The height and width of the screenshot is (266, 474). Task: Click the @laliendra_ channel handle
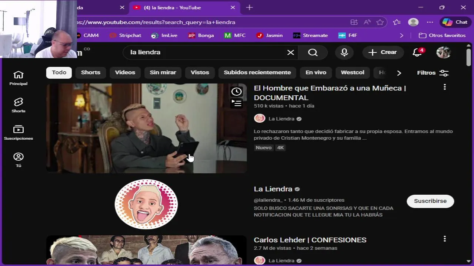pyautogui.click(x=268, y=200)
